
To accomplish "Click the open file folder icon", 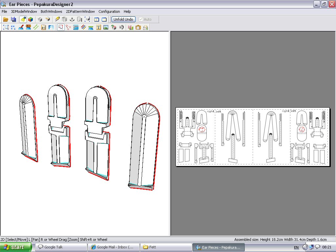I will click(6, 19).
